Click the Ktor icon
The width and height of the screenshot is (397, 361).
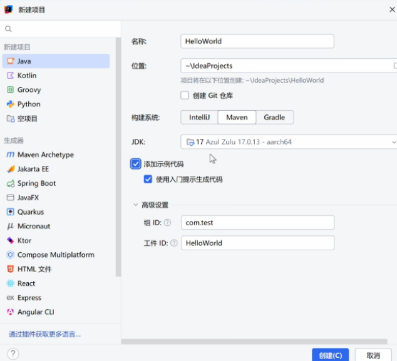[x=11, y=240]
